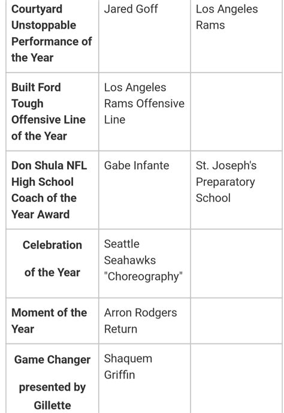Select Seattle Seahawks "Choreography" entry

click(143, 260)
